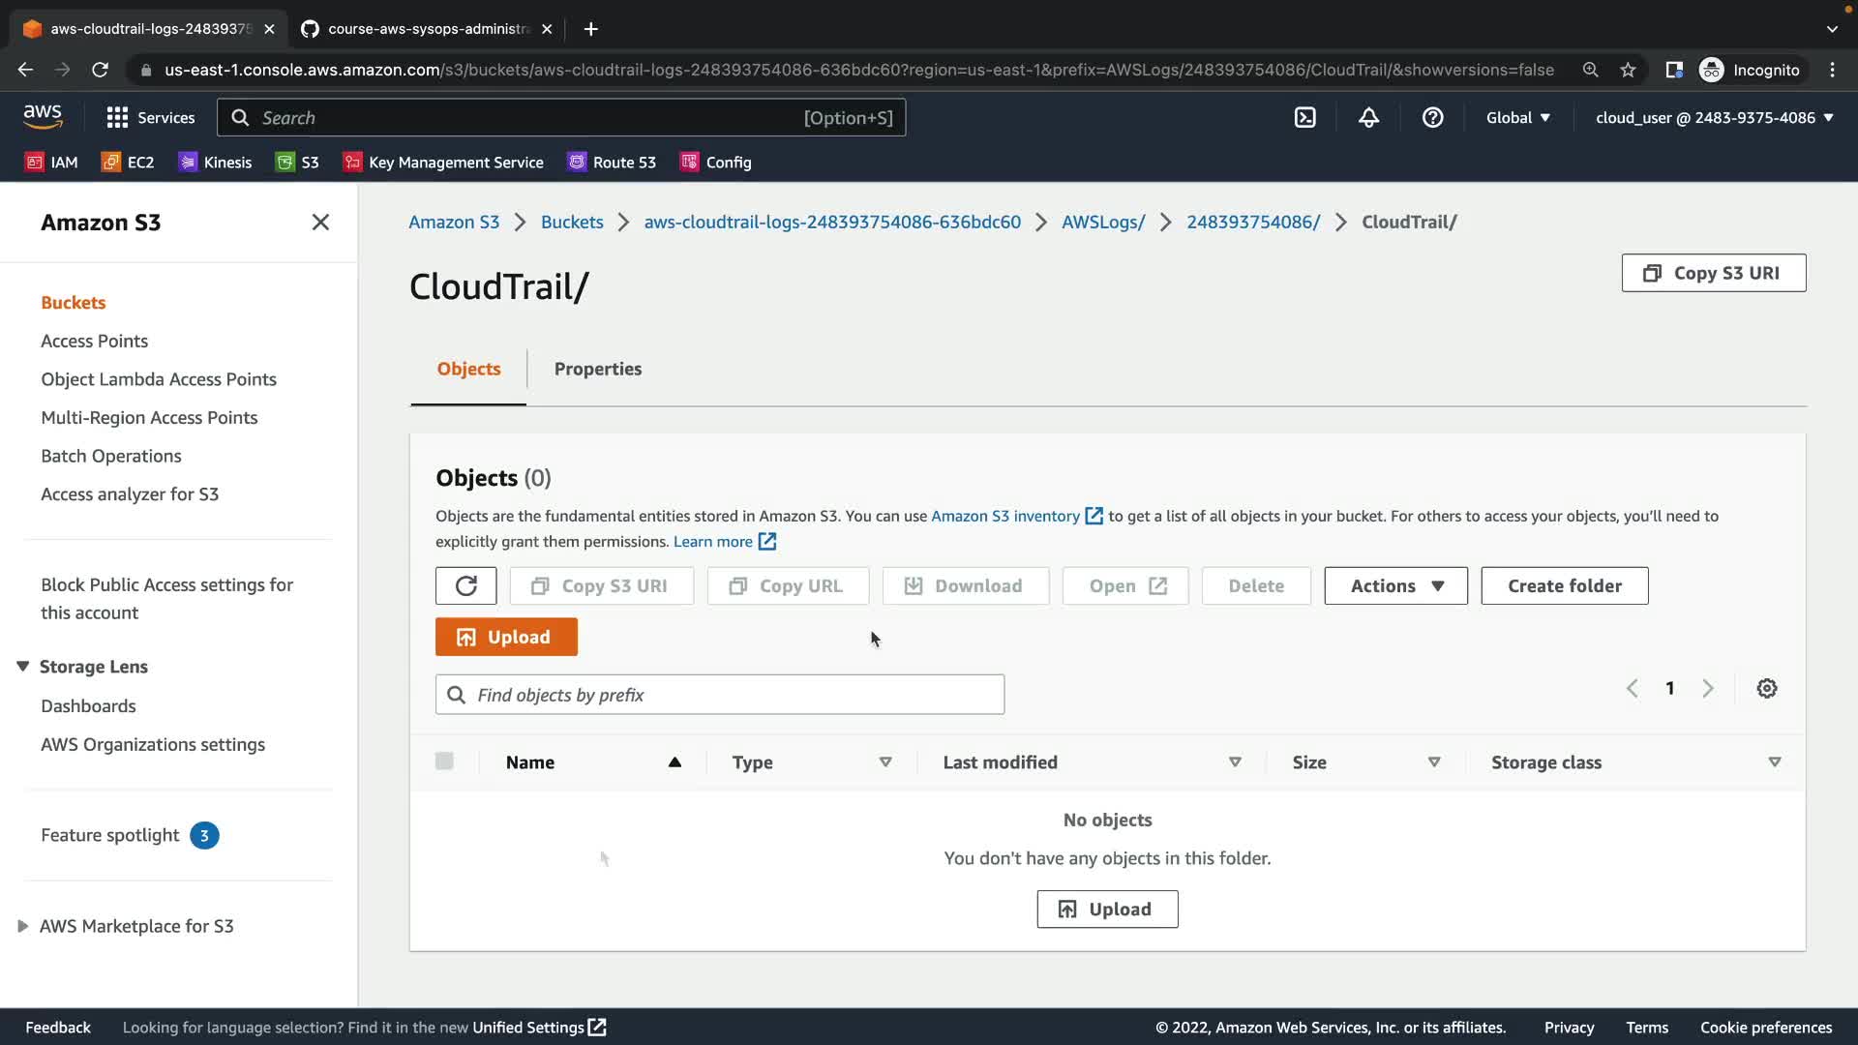1858x1045 pixels.
Task: Toggle the select-all objects checkbox
Action: [x=444, y=761]
